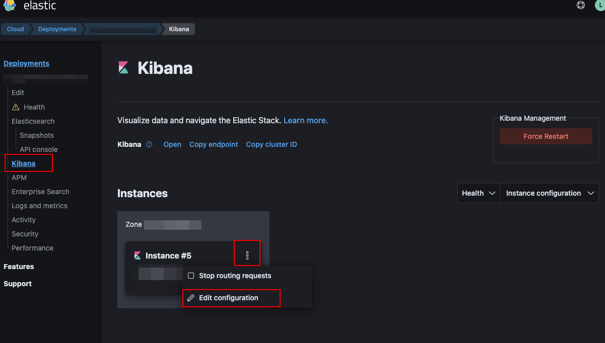Open Kibana via the Open link
This screenshot has width=605, height=343.
(x=172, y=144)
